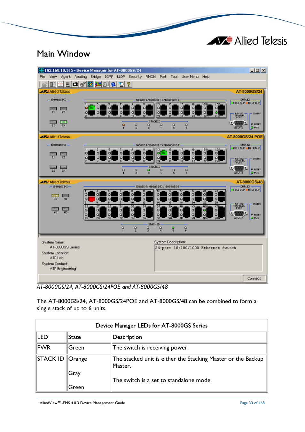Screen dimensions: 305x432
Task: Click SFP port 24 on the AT-8000GS/24 unit
Action: point(64,122)
